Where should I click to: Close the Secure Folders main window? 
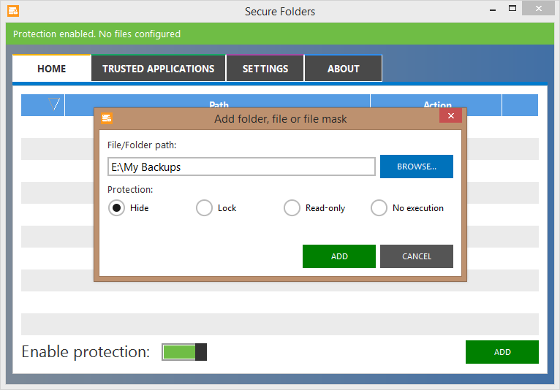point(539,8)
